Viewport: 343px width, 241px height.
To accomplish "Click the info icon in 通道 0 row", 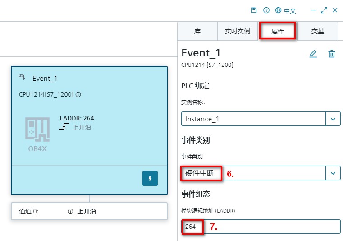I will [70, 211].
